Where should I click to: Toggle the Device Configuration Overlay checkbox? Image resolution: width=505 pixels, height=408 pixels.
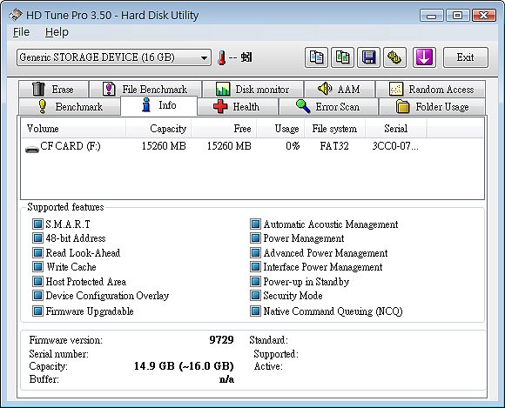[37, 295]
